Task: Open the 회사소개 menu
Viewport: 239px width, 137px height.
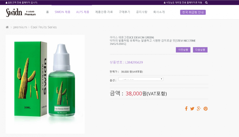Action: [x=159, y=12]
